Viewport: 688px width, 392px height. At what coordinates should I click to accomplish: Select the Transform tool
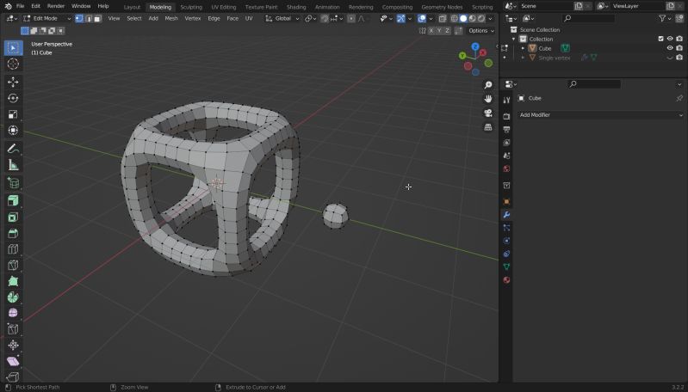click(13, 131)
